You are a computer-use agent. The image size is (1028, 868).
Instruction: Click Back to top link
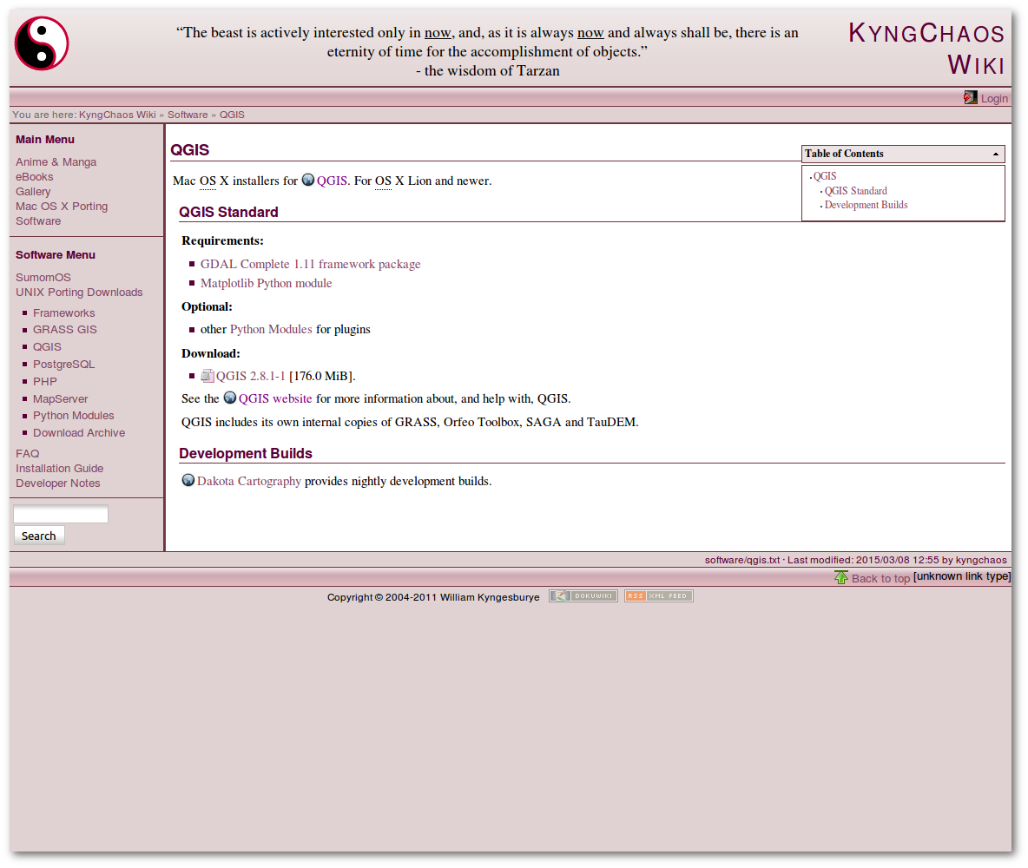tap(880, 578)
